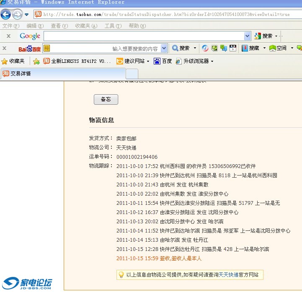This screenshot has height=292, width=302.
Task: Click the browser Back arrow button
Action: [6, 15]
